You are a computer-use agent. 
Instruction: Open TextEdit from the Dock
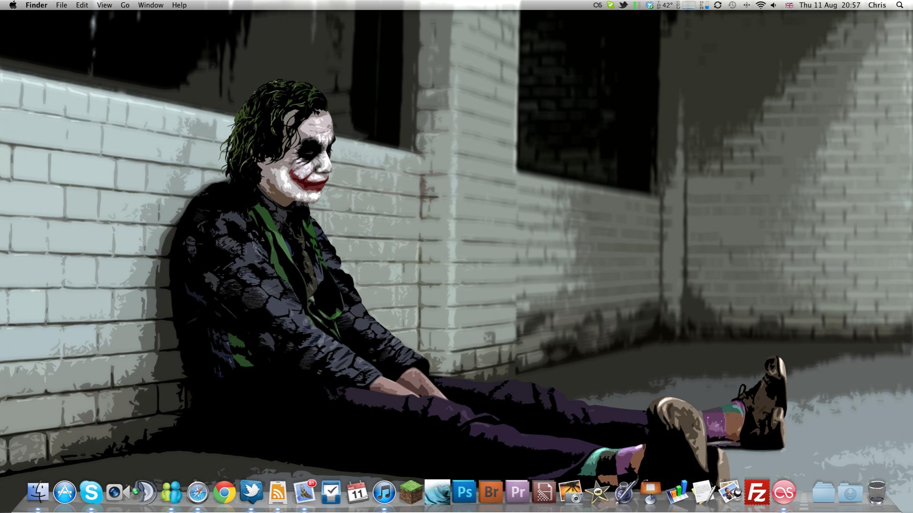tap(704, 492)
